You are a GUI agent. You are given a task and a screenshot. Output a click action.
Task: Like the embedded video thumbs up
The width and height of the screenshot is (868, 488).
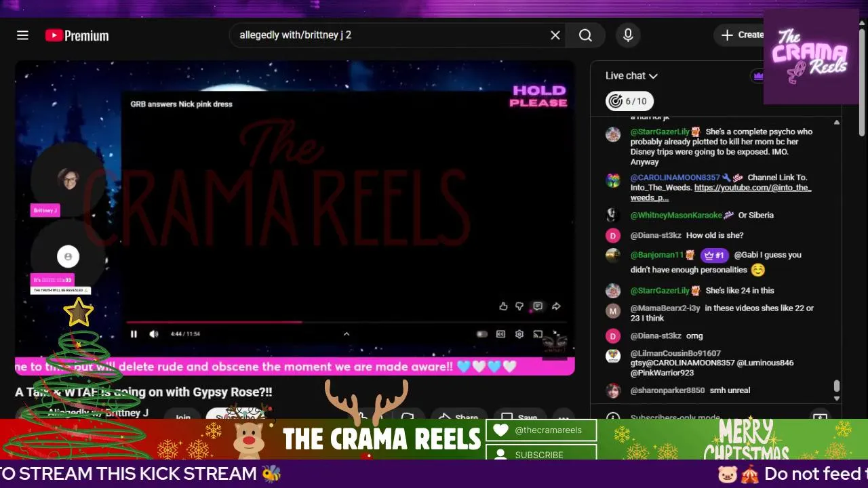tap(503, 306)
